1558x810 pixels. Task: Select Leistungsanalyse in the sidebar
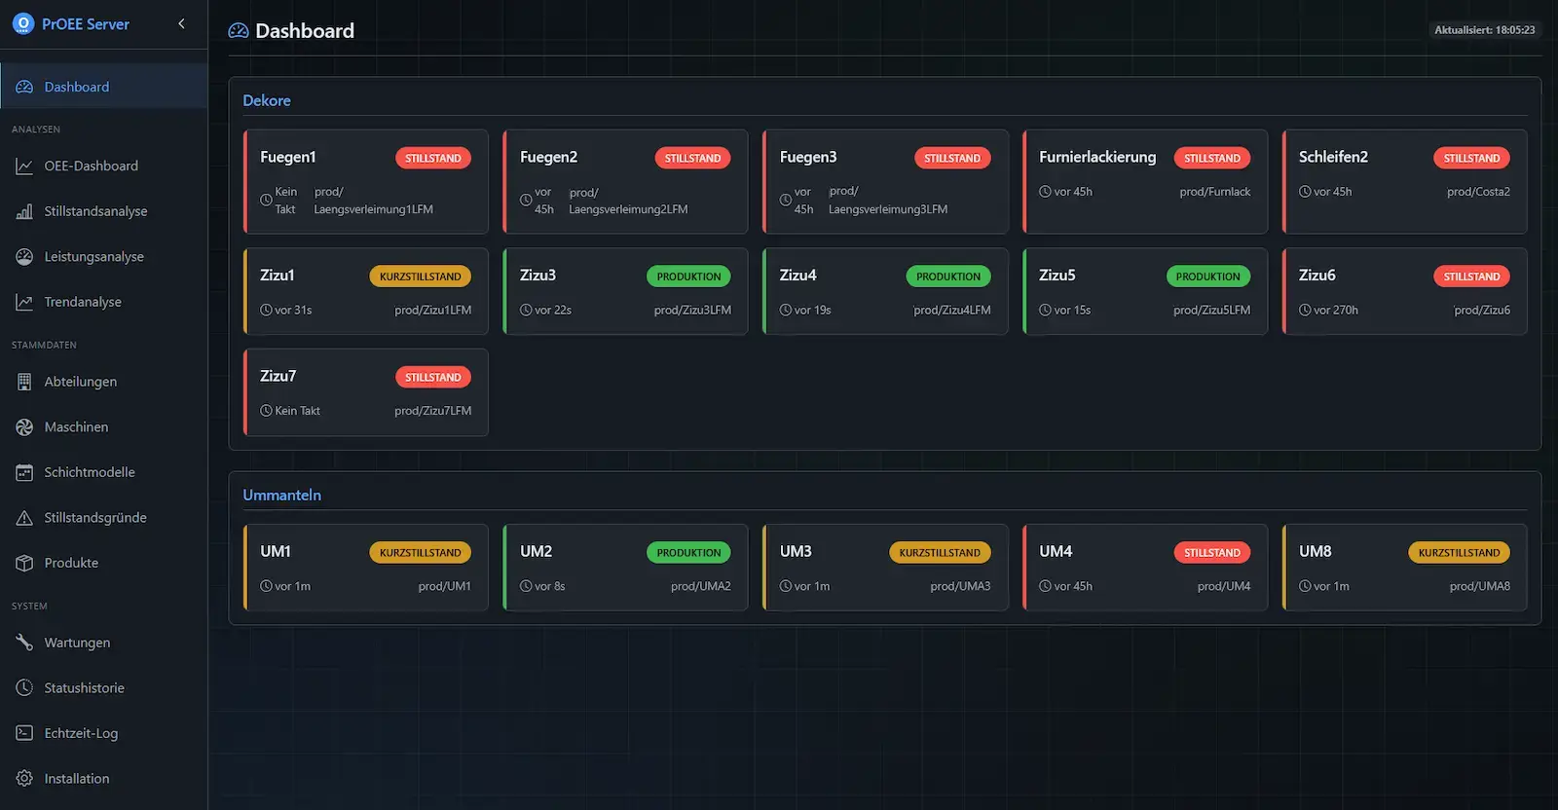pos(104,256)
